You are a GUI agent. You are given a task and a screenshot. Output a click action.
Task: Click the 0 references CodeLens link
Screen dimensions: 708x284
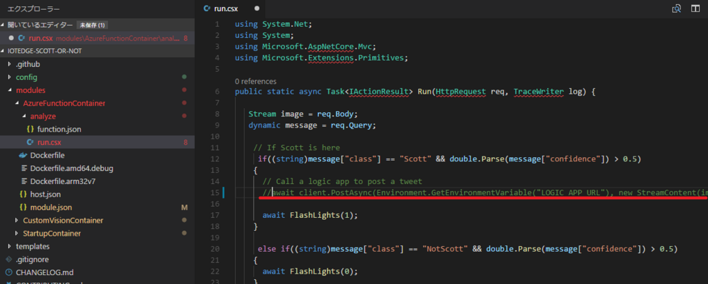tap(256, 81)
